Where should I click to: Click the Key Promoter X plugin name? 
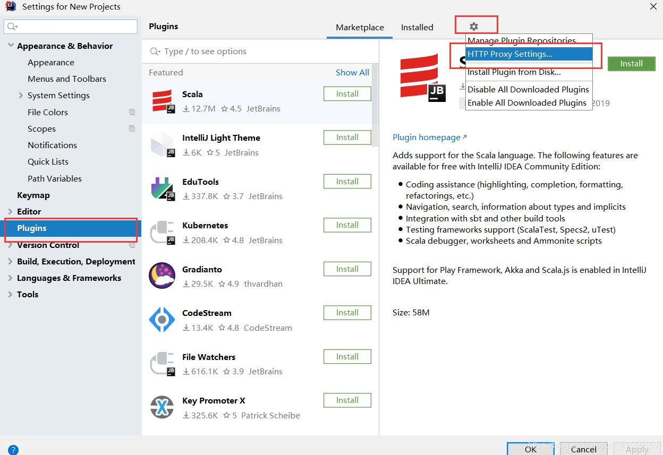click(214, 400)
